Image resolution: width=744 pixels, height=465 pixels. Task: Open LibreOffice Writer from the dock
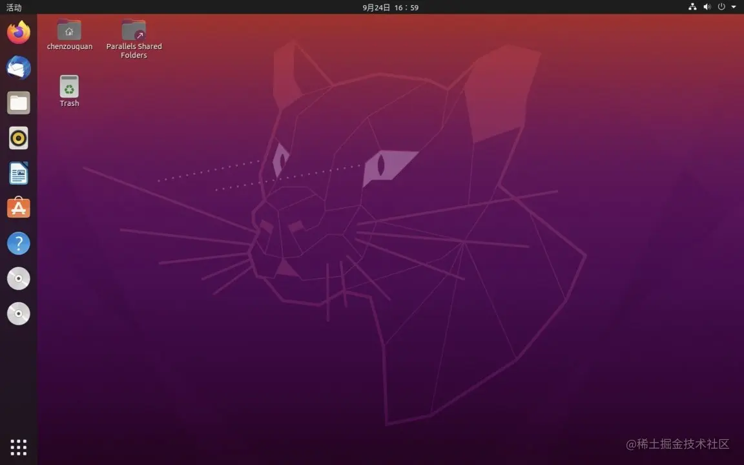click(19, 172)
